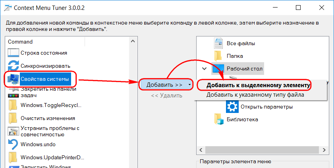Open the 'Добавить' button dropdown arrow
The image size is (334, 168).
[189, 85]
